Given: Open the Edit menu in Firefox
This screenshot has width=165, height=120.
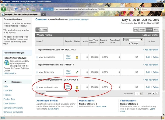Looking at the screenshot, I should 7,5.
